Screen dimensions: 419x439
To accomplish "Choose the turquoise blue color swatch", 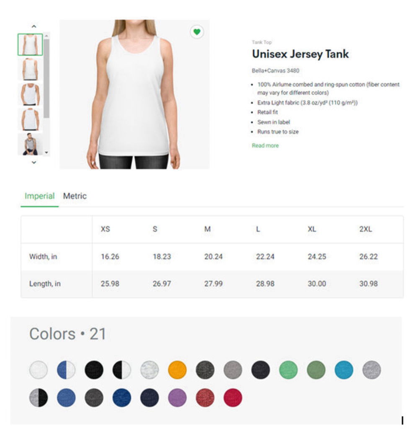I will (344, 370).
